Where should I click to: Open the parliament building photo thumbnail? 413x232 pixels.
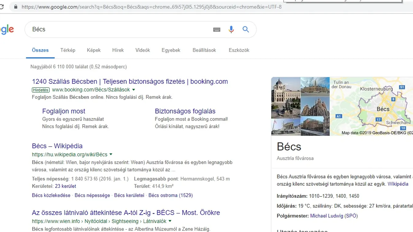286,127
